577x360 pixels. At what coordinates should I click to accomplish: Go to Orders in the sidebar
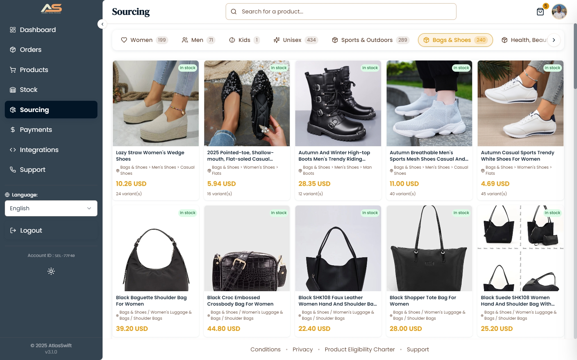tap(30, 50)
